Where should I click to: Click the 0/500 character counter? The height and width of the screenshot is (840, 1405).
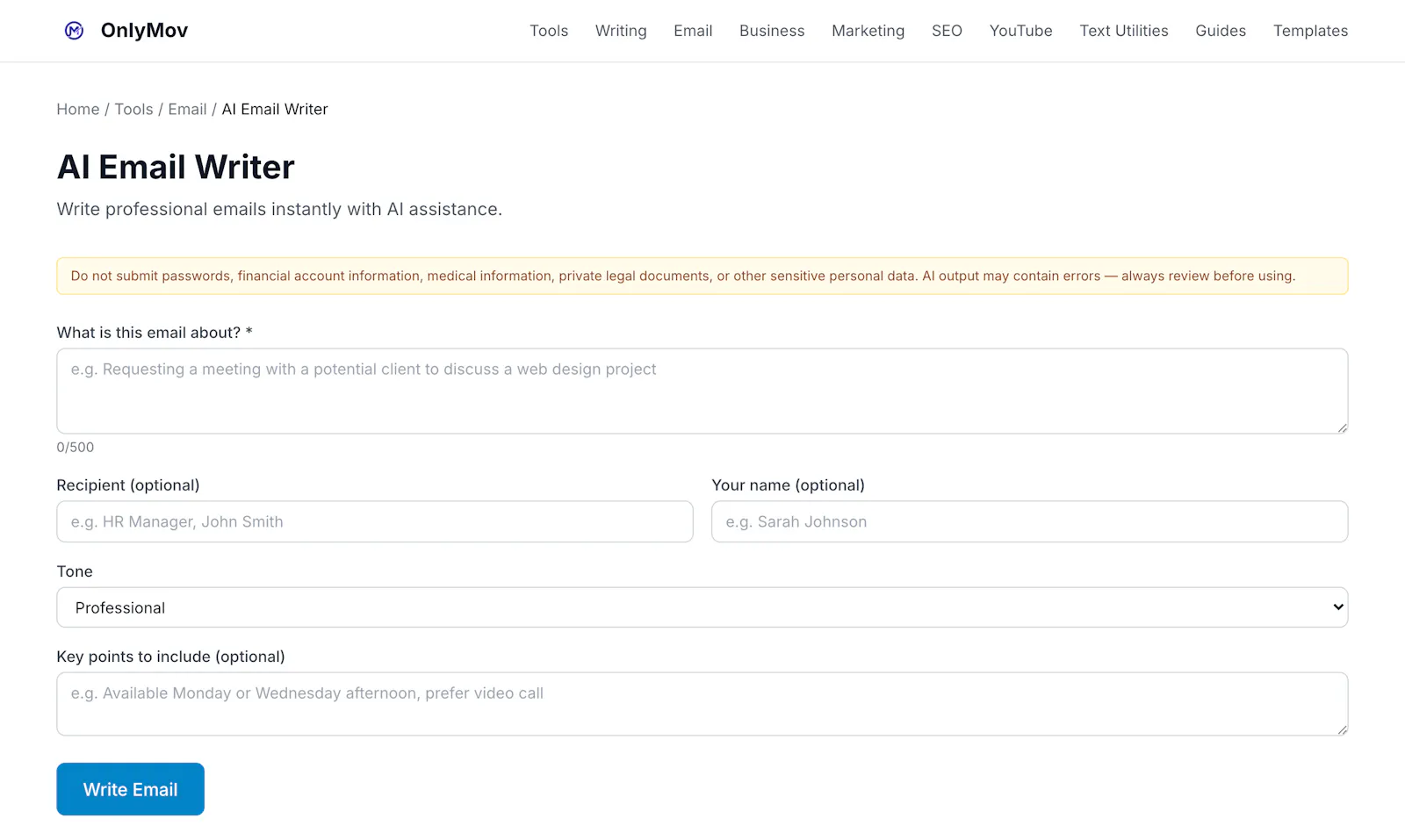(x=76, y=447)
